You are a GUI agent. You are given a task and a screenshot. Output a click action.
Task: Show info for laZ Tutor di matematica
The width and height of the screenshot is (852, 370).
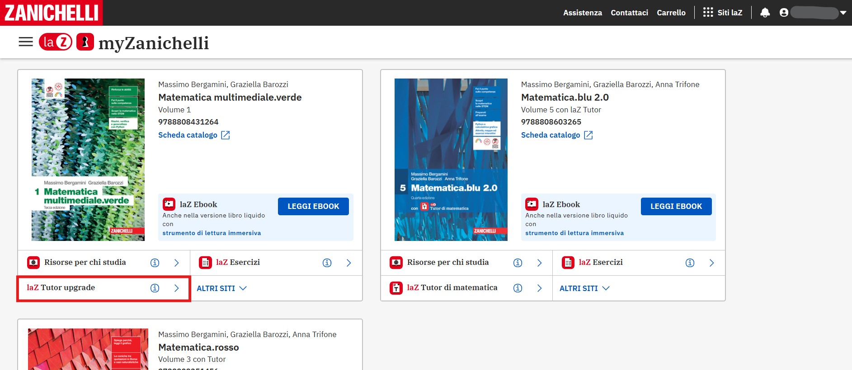[518, 288]
